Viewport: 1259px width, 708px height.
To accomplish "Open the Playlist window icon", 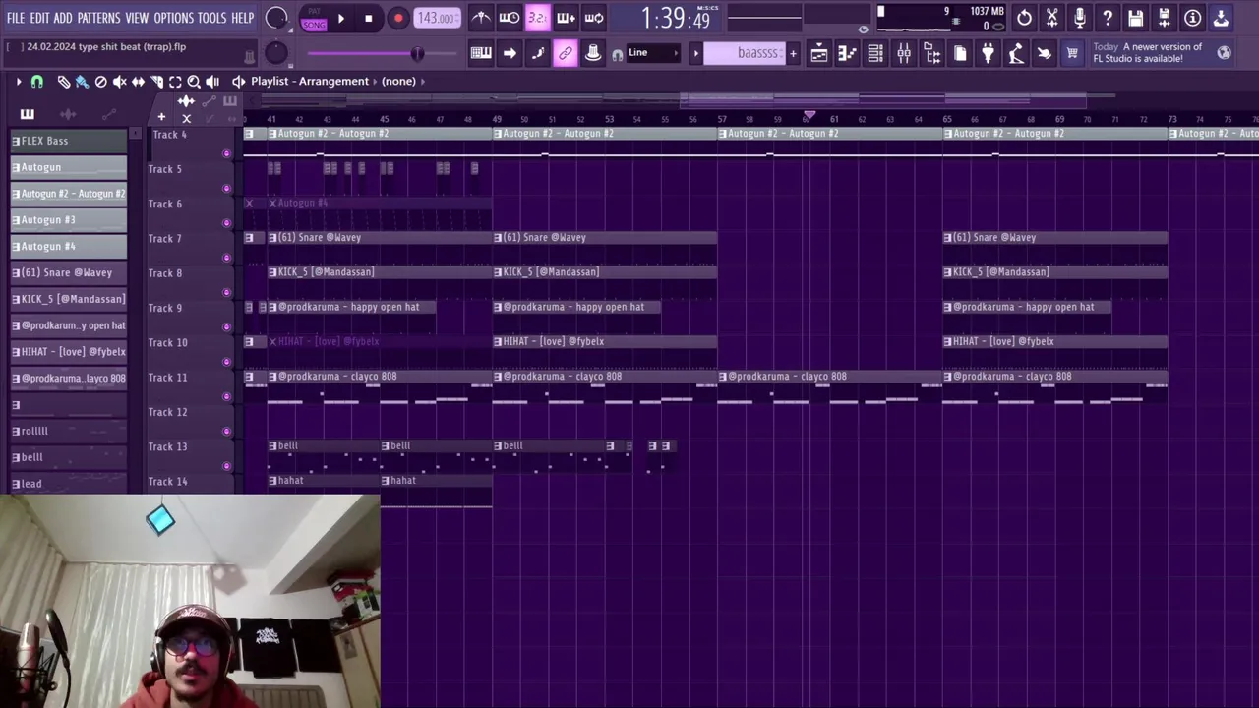I will click(818, 53).
